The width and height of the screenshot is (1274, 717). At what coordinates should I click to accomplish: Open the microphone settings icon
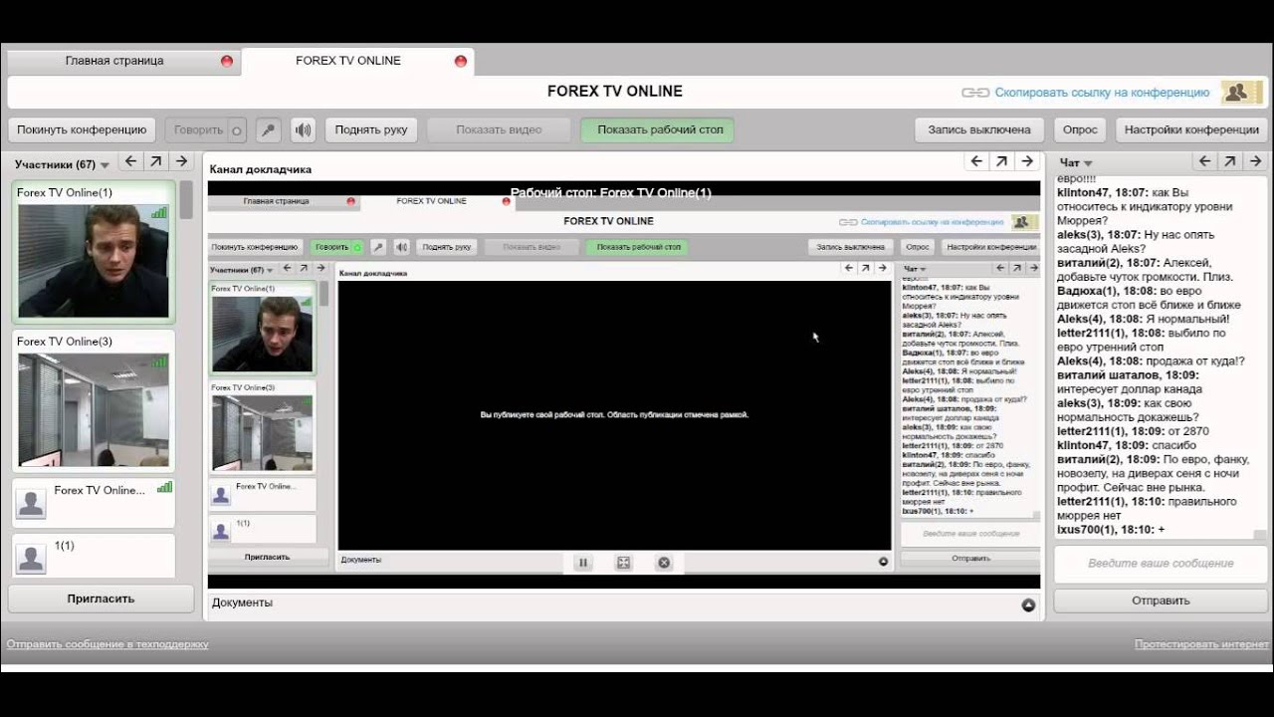(x=268, y=129)
